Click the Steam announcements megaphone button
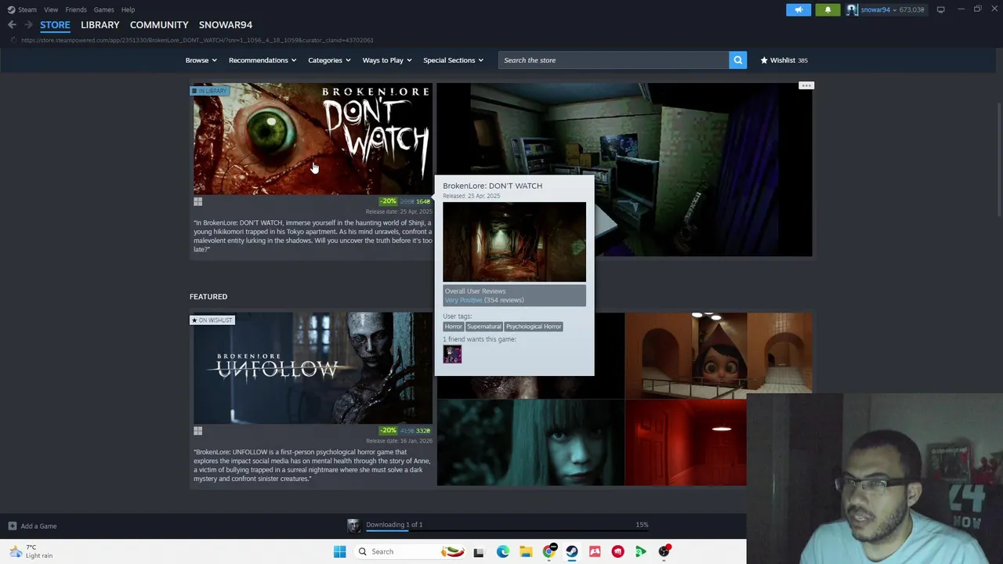The width and height of the screenshot is (1003, 564). (x=798, y=9)
